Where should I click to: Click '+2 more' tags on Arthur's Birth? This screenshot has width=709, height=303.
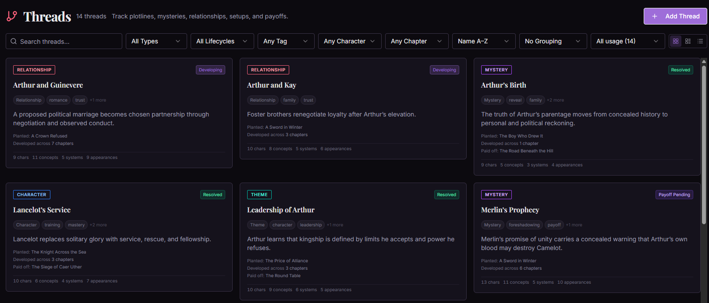556,100
